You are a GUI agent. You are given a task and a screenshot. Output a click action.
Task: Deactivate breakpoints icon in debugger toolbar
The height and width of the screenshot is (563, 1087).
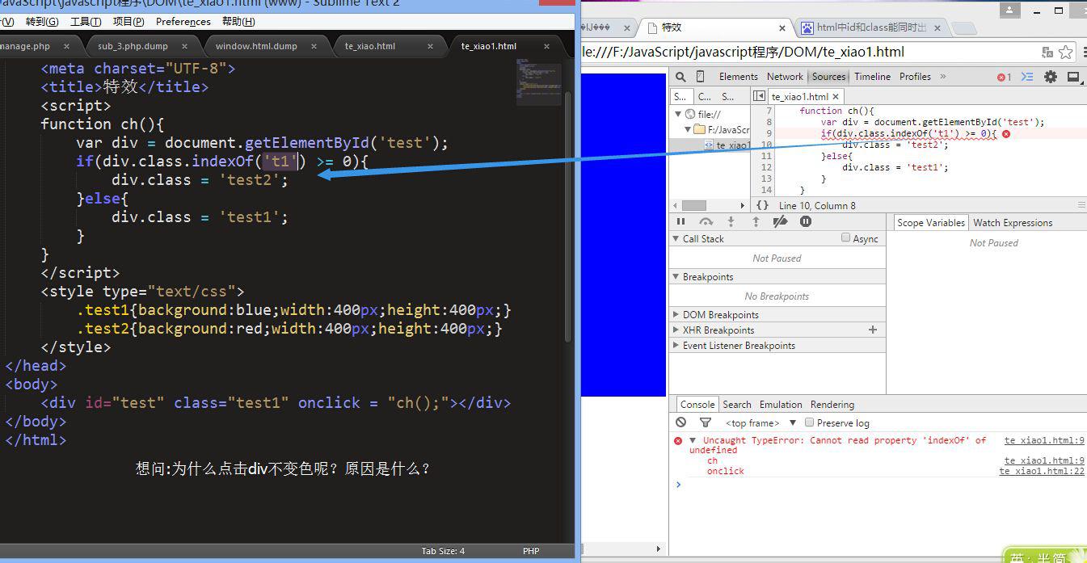pos(780,221)
